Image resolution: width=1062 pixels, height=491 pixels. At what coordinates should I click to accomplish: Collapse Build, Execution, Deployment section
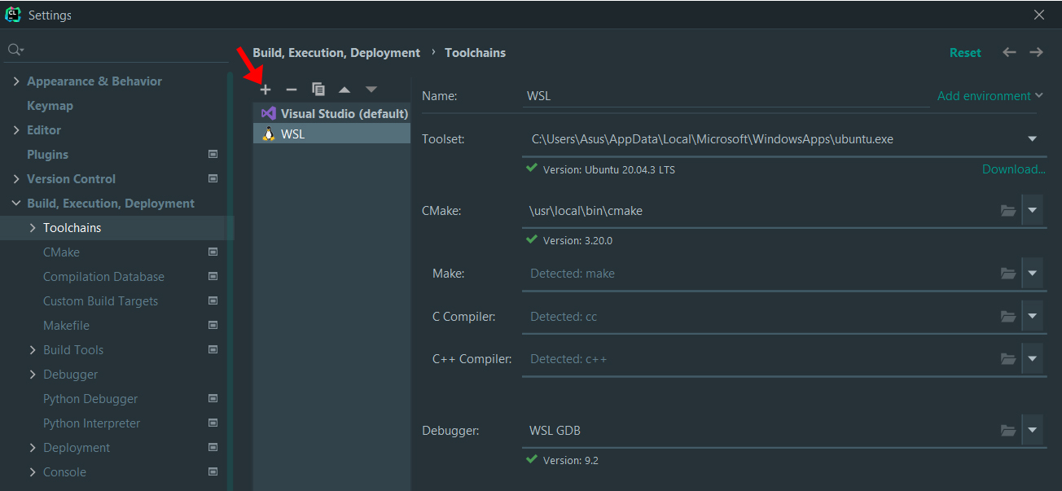16,203
